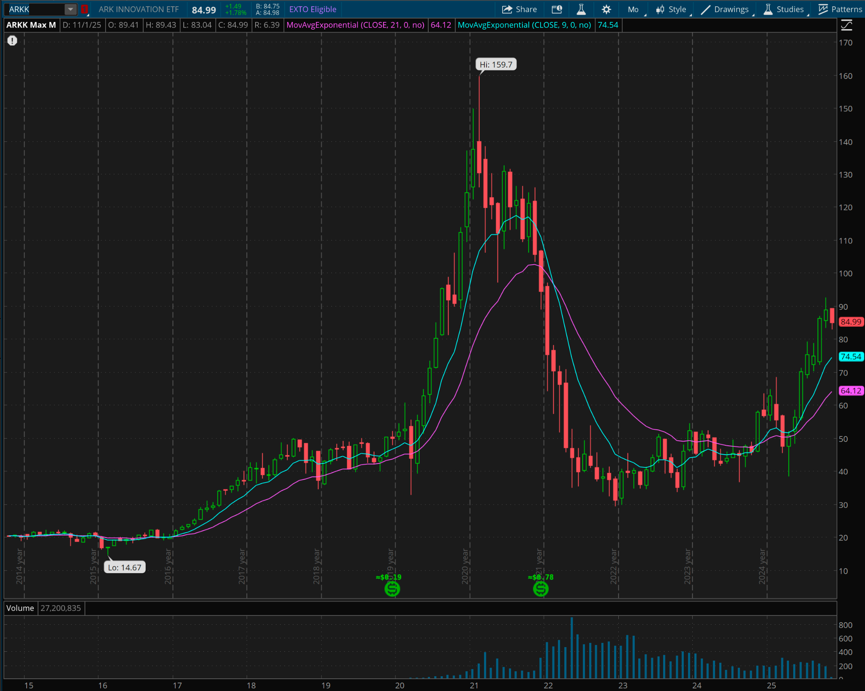The height and width of the screenshot is (691, 865).
Task: Click the Volume study label
Action: coord(20,608)
